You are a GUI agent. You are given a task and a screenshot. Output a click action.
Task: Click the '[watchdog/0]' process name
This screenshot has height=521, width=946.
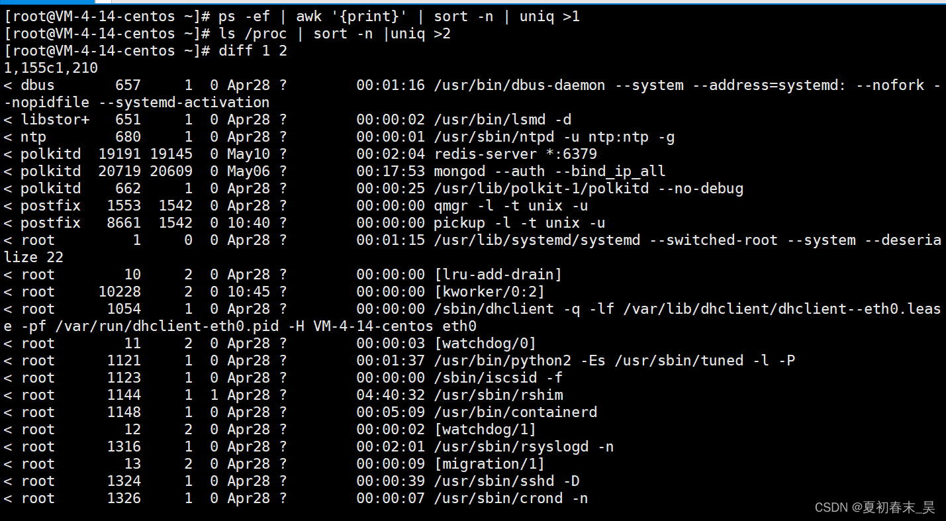pos(485,343)
